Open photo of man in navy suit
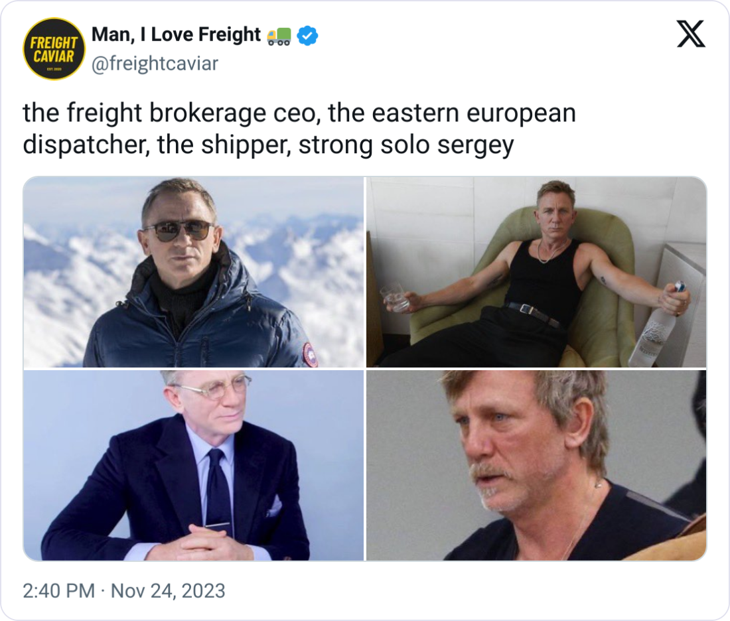This screenshot has width=730, height=621. 193,466
